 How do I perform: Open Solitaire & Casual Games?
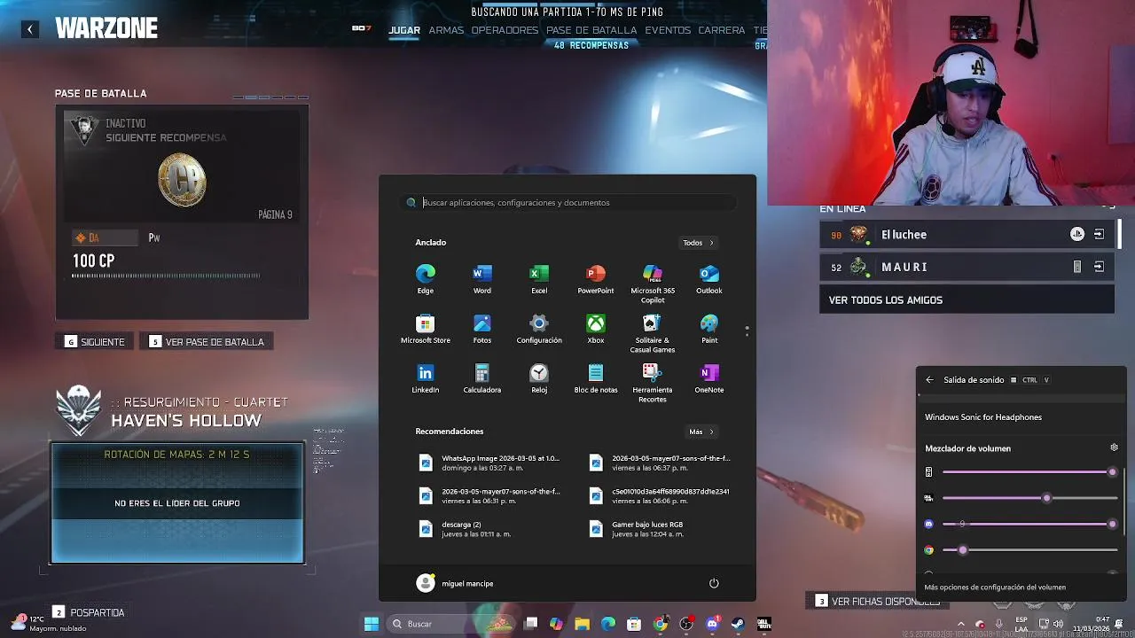pyautogui.click(x=653, y=333)
